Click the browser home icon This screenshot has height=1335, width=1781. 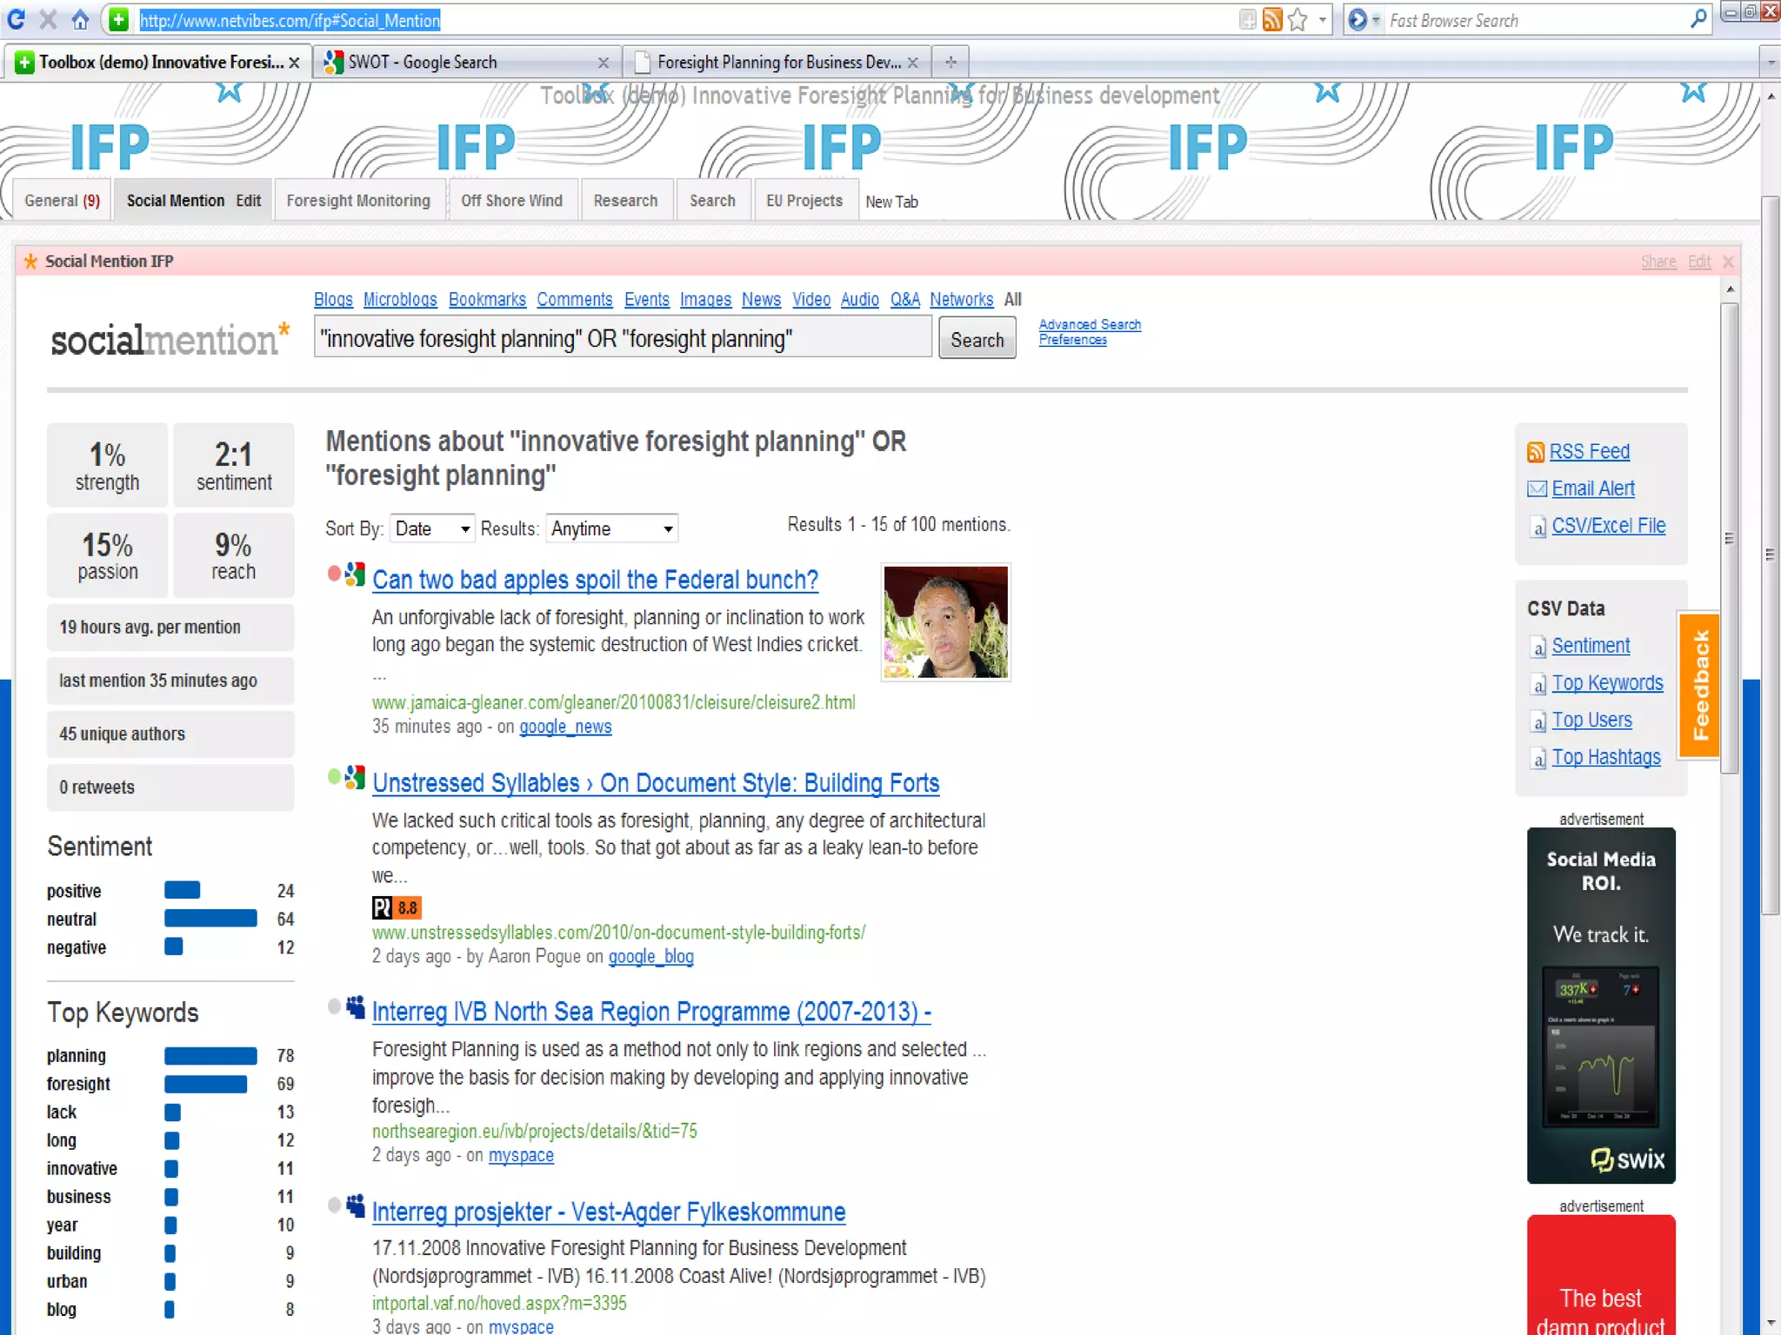80,19
